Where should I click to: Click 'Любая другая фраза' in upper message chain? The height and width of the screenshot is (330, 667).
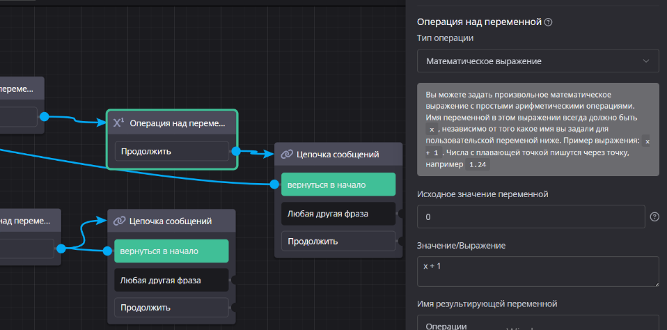(x=338, y=213)
